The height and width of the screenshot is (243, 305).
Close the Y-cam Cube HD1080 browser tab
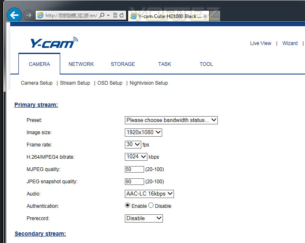tap(205, 16)
